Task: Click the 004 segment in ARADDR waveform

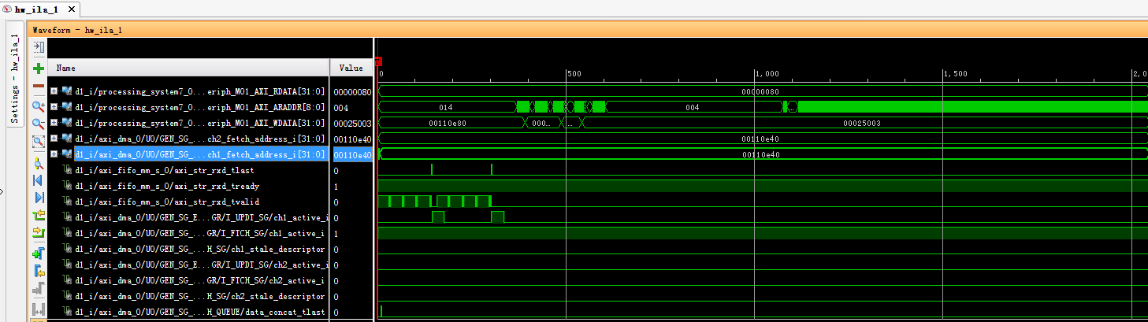Action: [x=693, y=107]
